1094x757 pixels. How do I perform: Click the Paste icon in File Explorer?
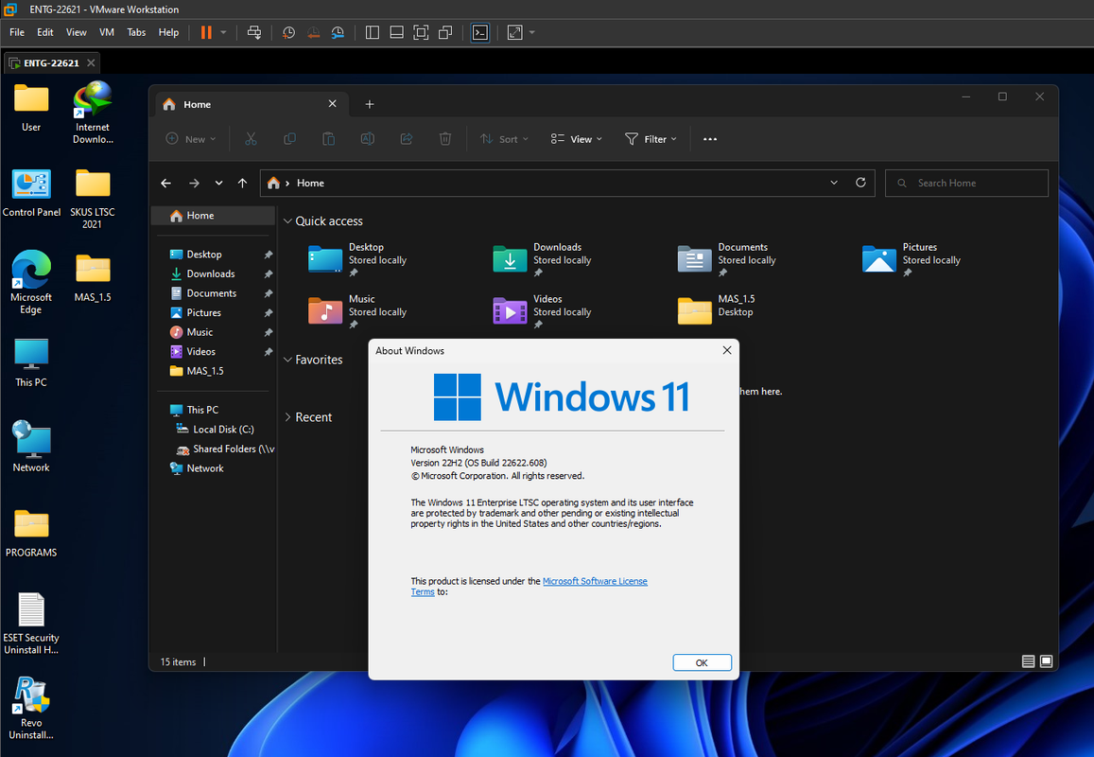coord(329,139)
